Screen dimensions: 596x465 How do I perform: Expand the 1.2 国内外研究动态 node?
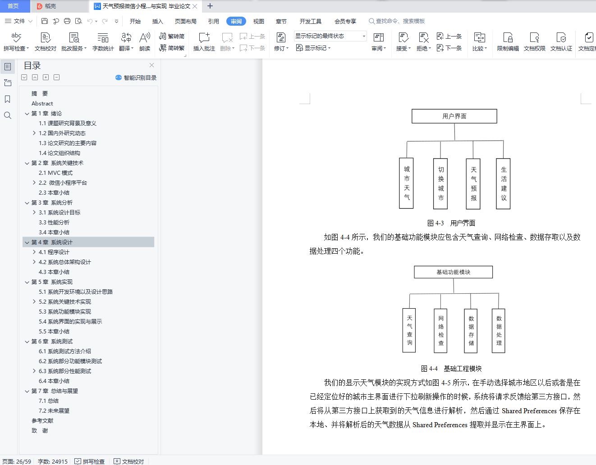[x=34, y=133]
